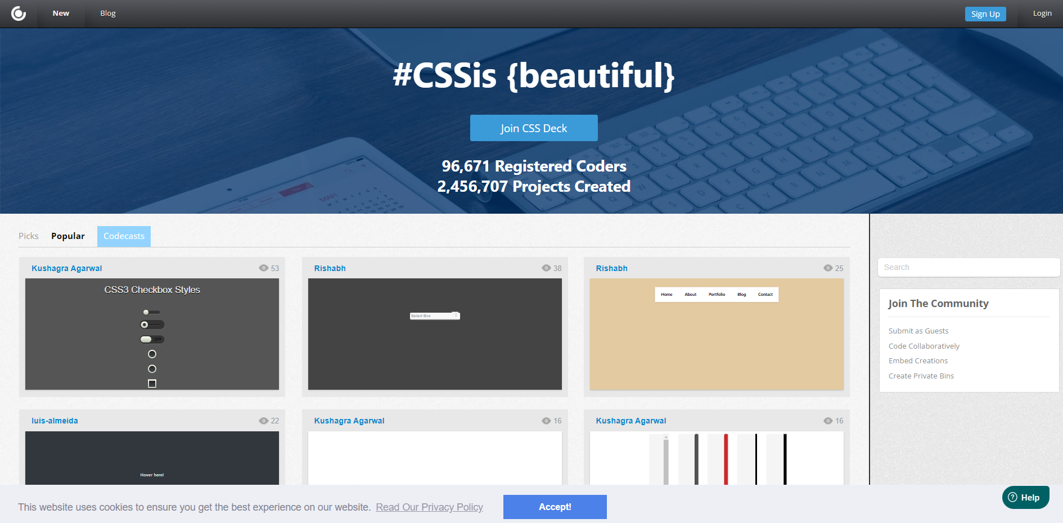This screenshot has width=1063, height=523.
Task: Click eye views icon showing 53
Action: (263, 268)
